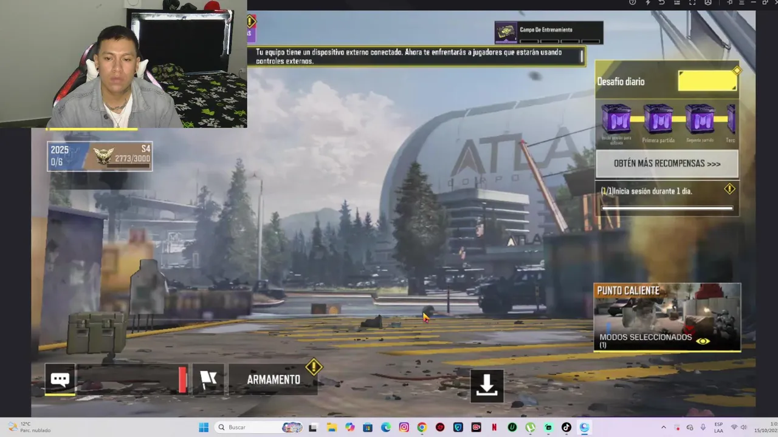Screen dimensions: 778x437
Task: Select the Primera partida reward crate
Action: pos(658,119)
